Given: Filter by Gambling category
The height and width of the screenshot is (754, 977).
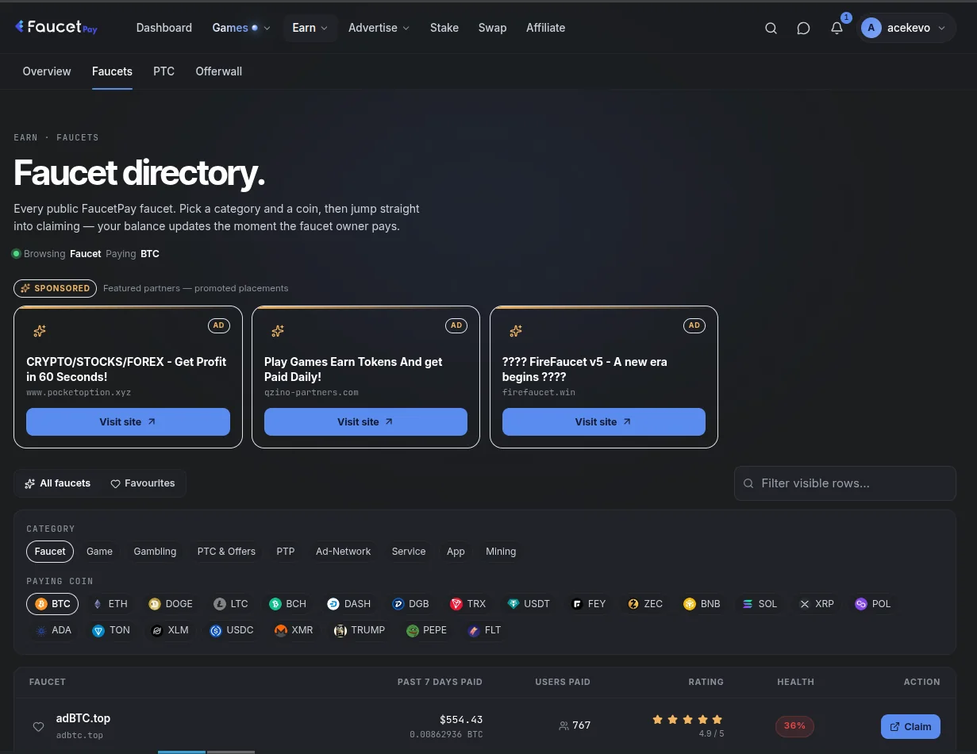Looking at the screenshot, I should pos(155,552).
